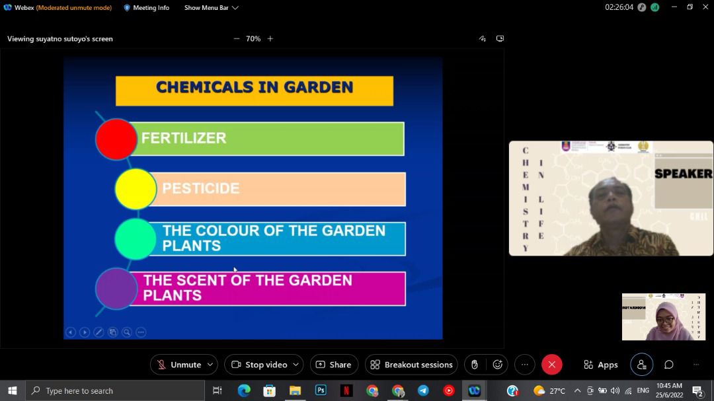Open the Chat panel
The image size is (714, 401).
pyautogui.click(x=668, y=365)
